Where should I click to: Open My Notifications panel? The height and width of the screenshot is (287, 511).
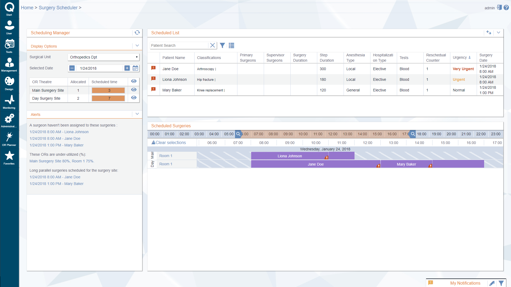(x=465, y=283)
